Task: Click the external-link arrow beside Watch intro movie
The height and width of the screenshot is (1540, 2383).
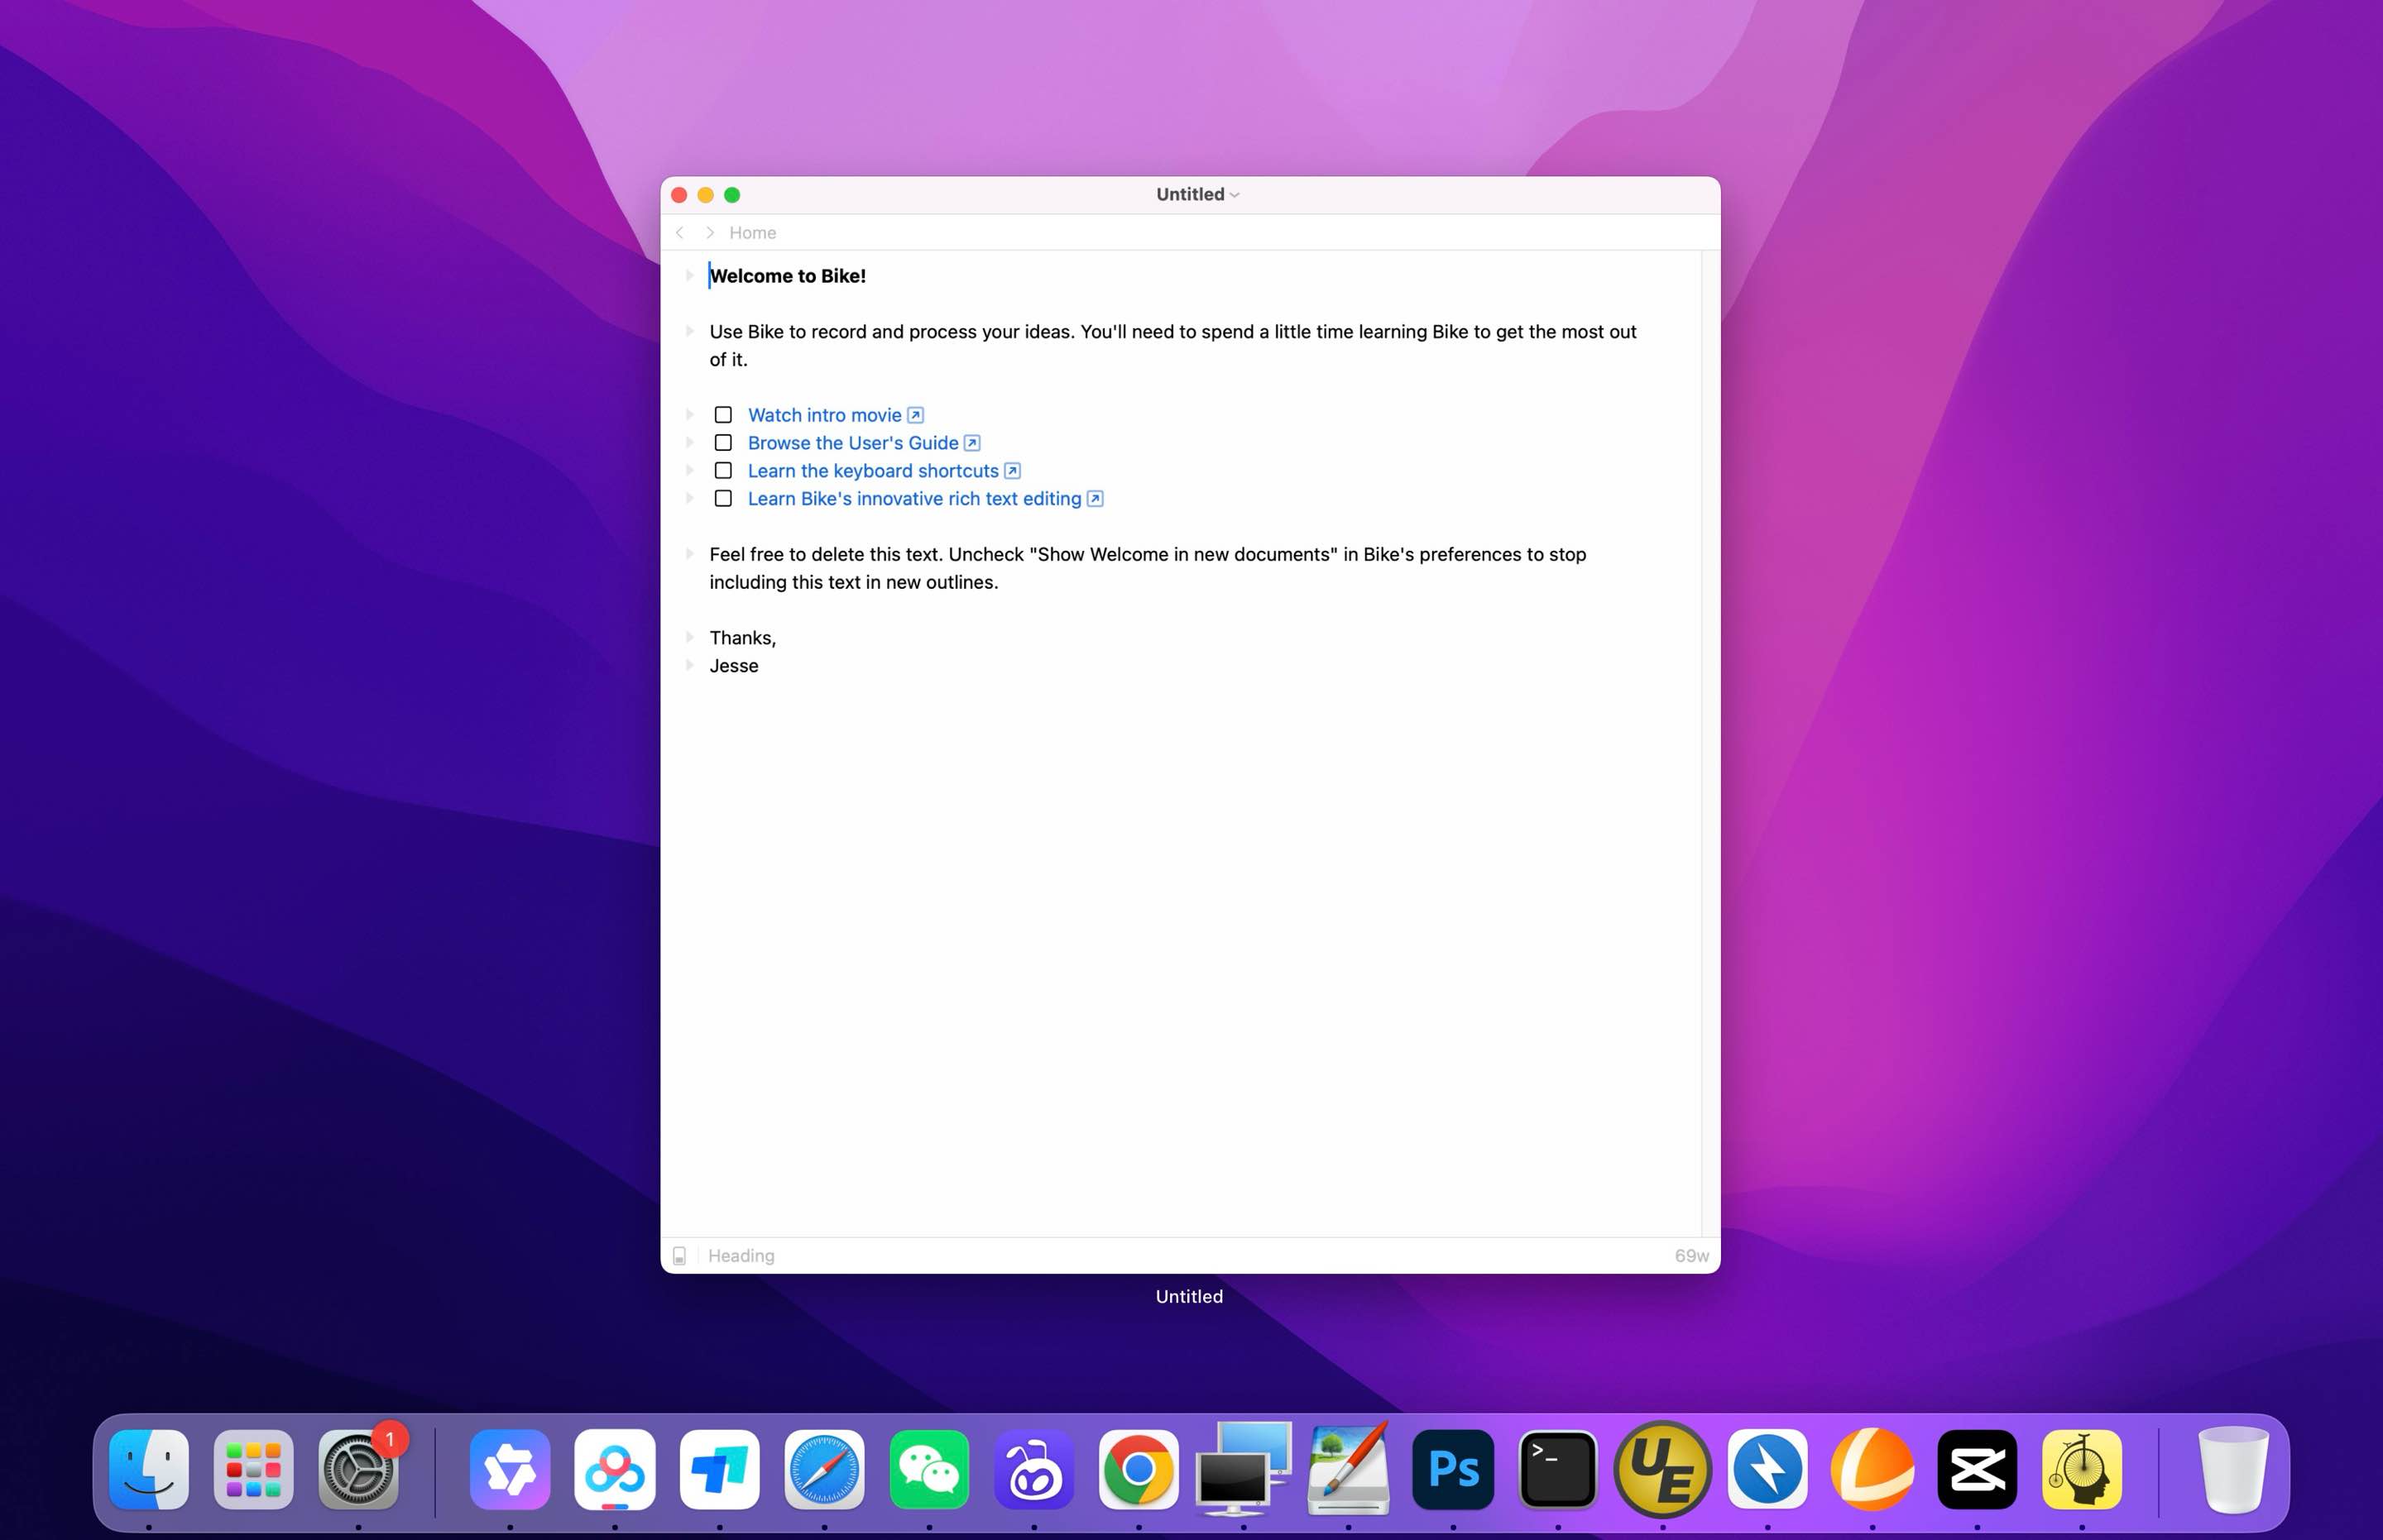Action: [915, 414]
